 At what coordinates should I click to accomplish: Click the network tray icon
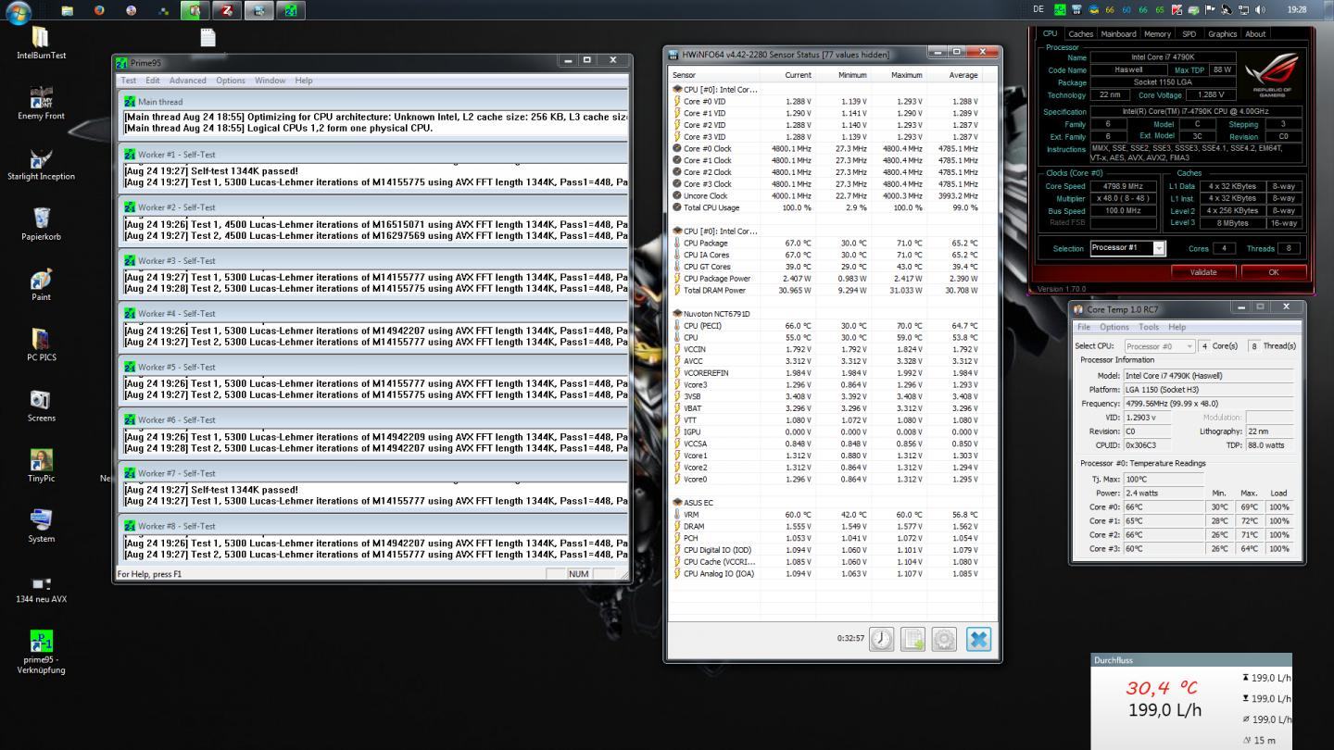1243,9
